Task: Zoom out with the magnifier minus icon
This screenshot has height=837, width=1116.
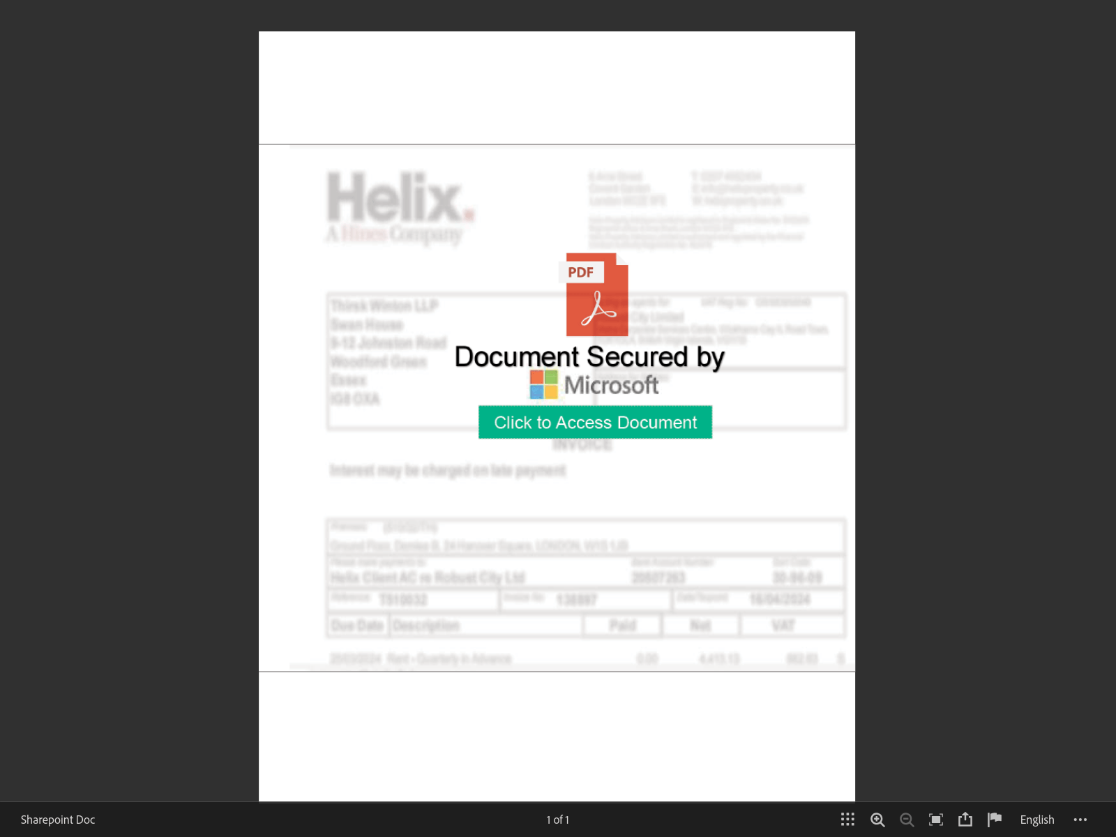Action: pyautogui.click(x=907, y=820)
